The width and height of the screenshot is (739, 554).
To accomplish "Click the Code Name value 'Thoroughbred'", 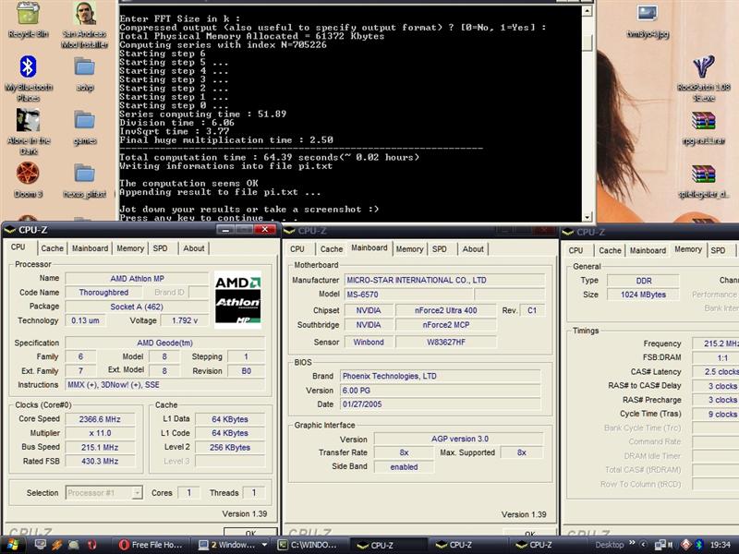I will [103, 293].
